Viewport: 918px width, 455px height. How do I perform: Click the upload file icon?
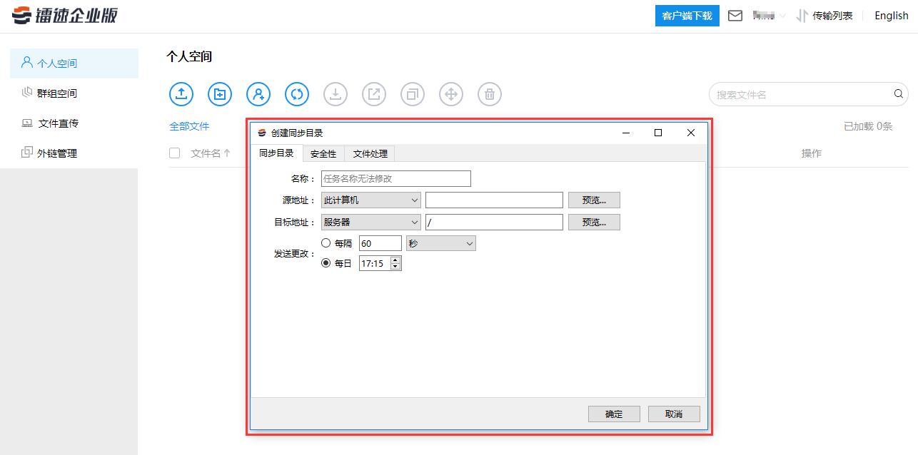tap(181, 93)
